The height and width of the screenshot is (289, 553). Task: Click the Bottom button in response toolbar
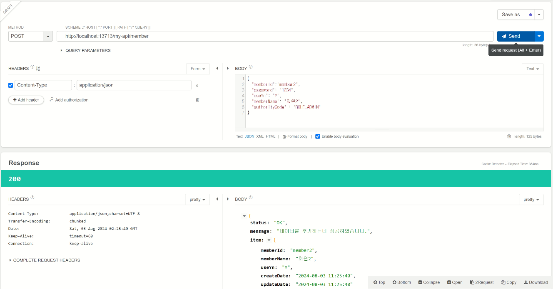pos(401,282)
